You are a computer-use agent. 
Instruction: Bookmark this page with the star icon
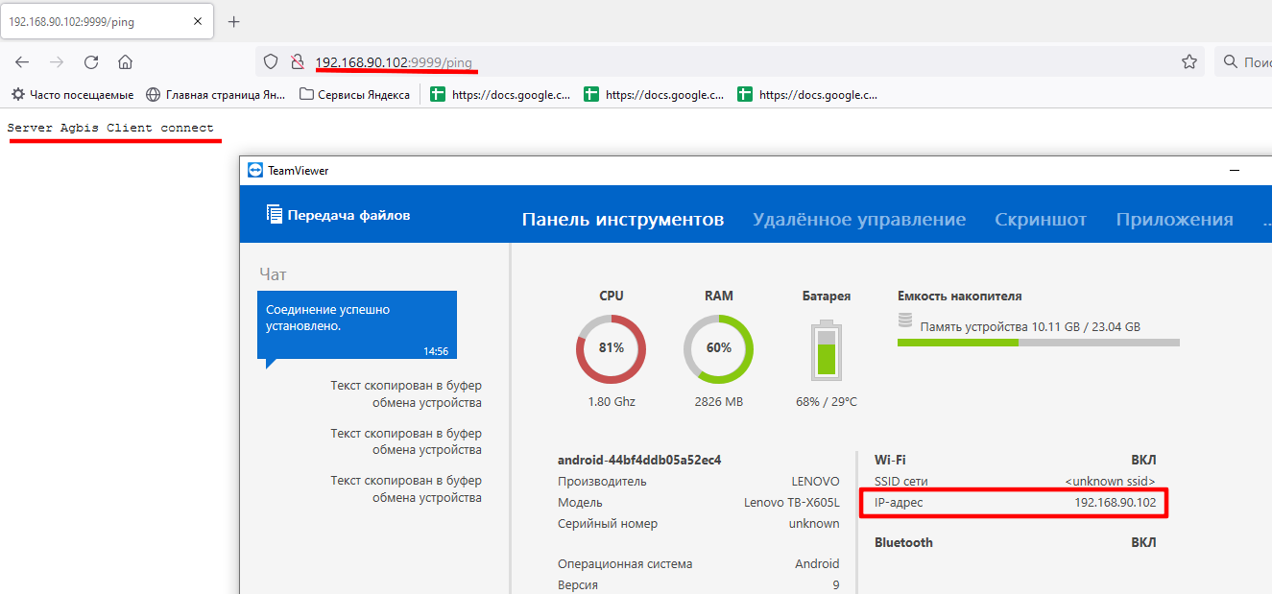[x=1189, y=62]
